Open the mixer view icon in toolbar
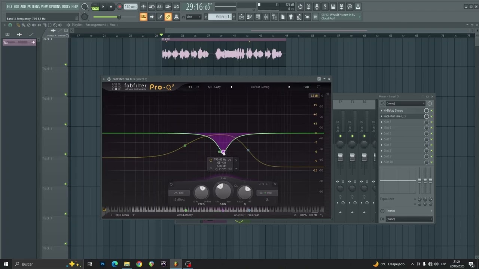 pyautogui.click(x=266, y=17)
